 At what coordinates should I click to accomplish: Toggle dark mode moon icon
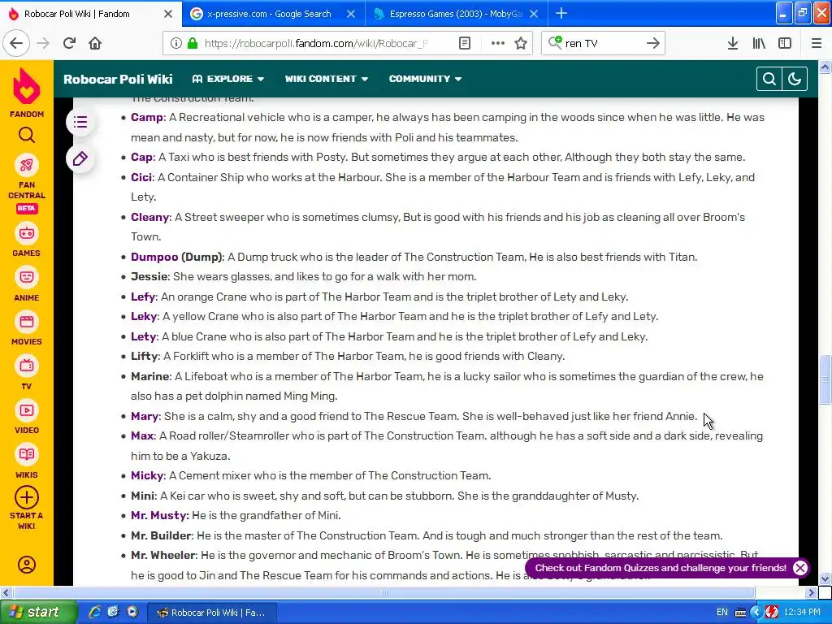point(795,79)
